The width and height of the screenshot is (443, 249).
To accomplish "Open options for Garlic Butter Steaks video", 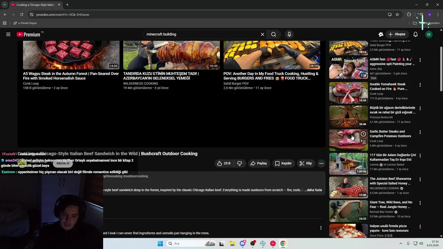I will tap(420, 132).
